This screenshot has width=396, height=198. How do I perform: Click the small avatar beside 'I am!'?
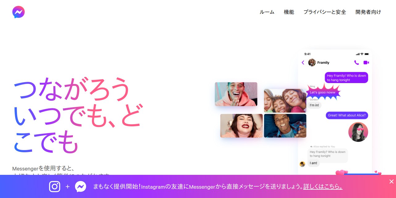[x=302, y=164]
